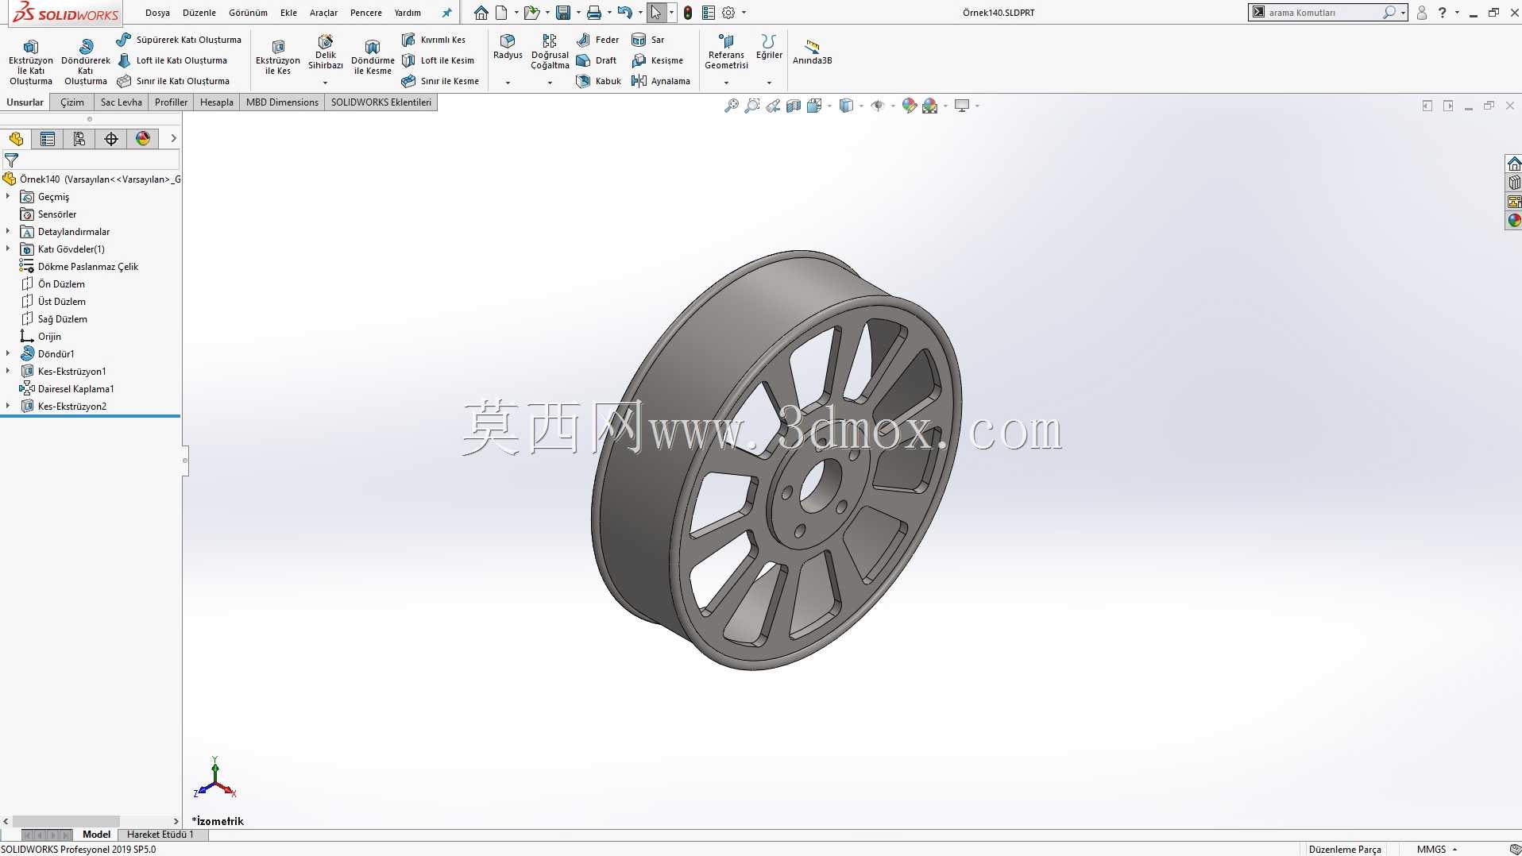Open dropdown arrow under Radyus
The width and height of the screenshot is (1522, 856).
coord(508,83)
